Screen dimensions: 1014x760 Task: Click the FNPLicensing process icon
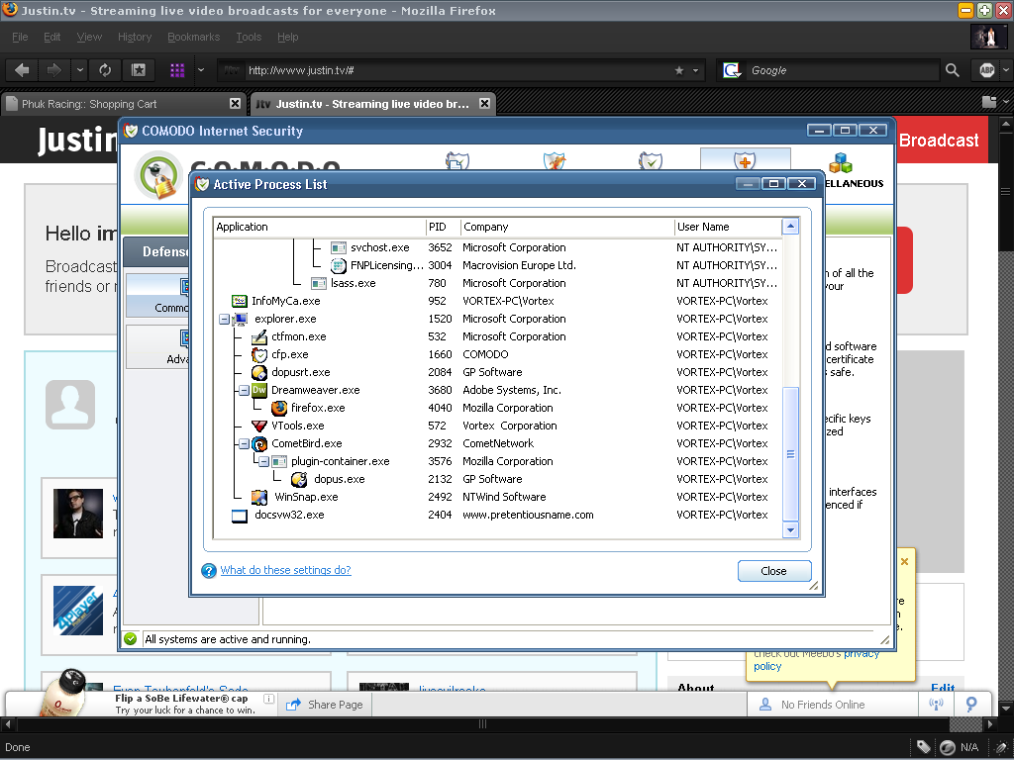point(339,265)
